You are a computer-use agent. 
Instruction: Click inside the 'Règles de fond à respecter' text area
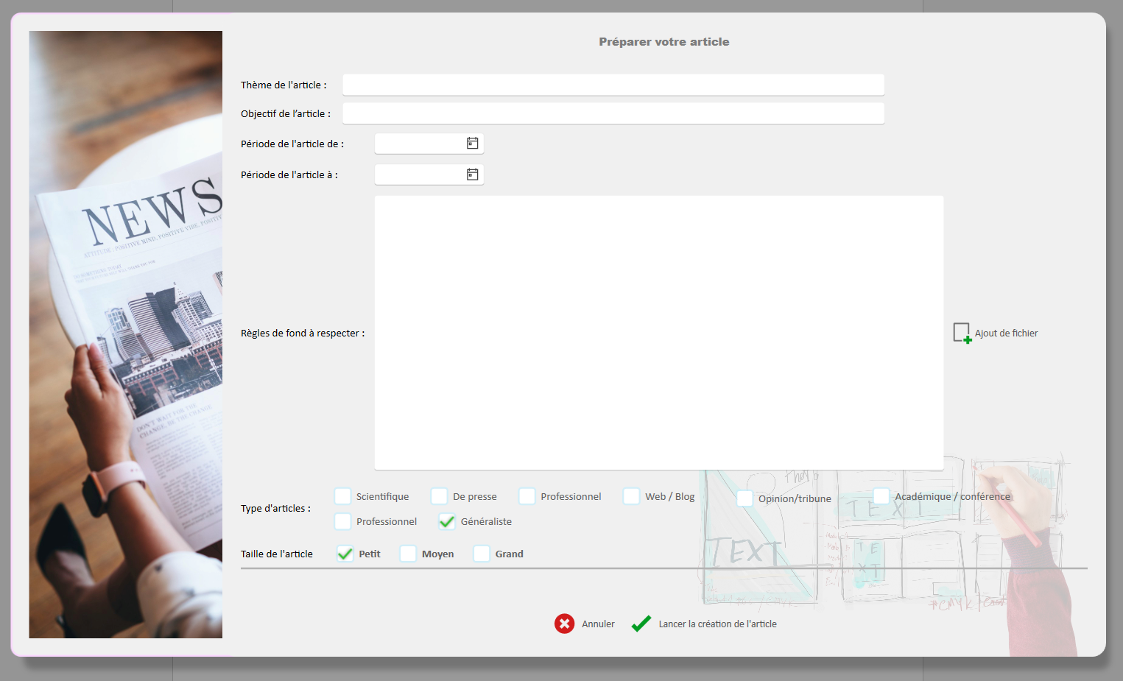[x=659, y=333]
